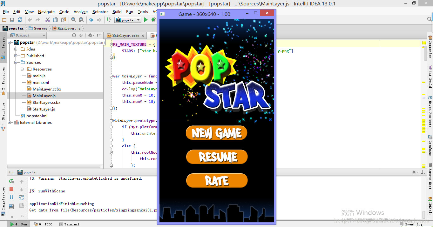Expand External Libraries node
Screen dimensions: 433x227
tap(10, 122)
